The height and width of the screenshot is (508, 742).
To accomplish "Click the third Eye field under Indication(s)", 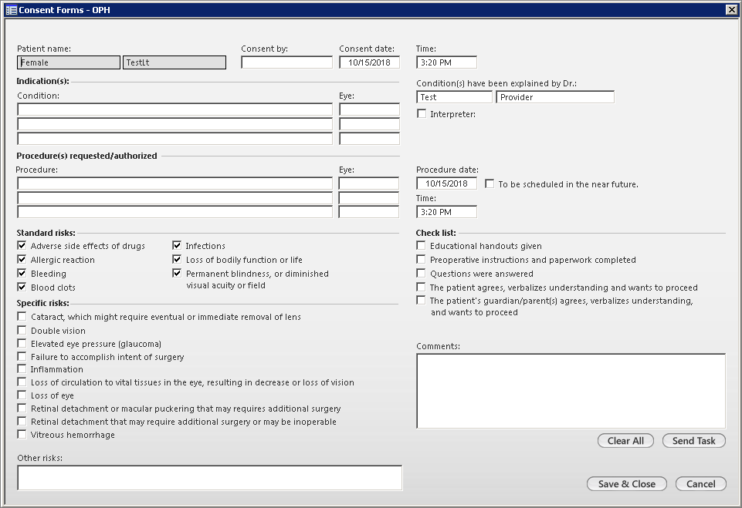I will [x=369, y=139].
